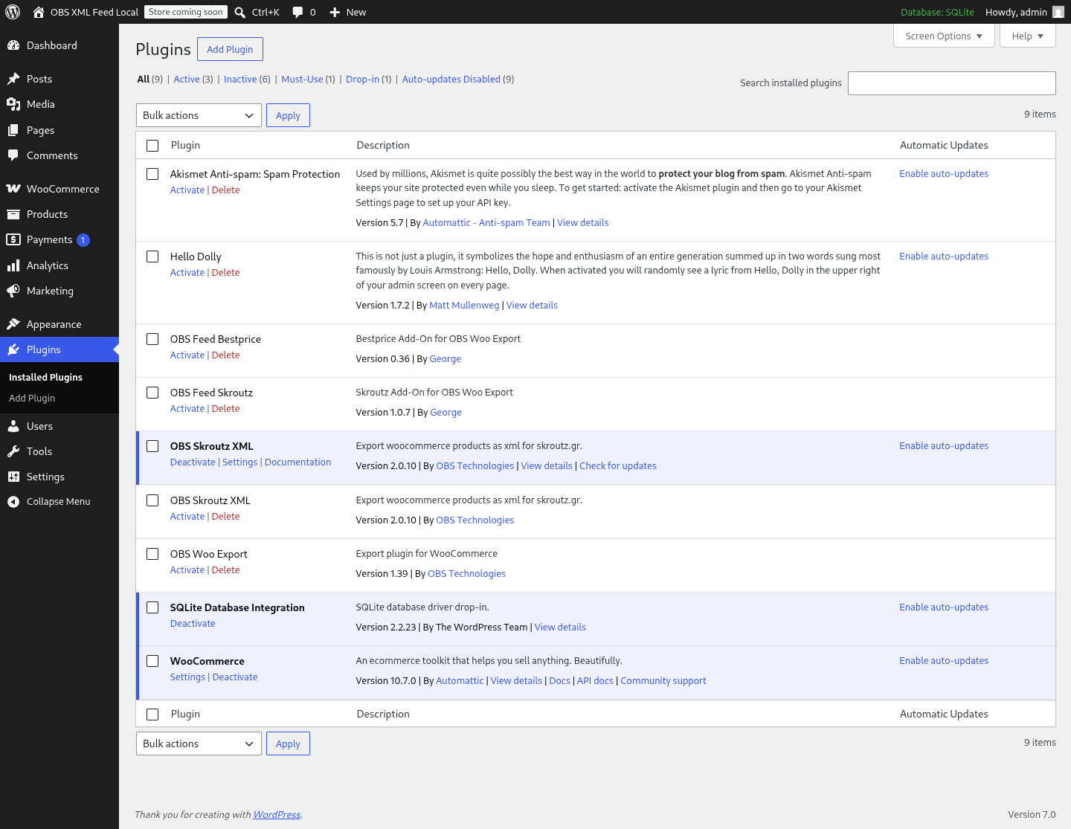The image size is (1071, 829).
Task: Click the Pages icon in sidebar
Action: click(13, 130)
